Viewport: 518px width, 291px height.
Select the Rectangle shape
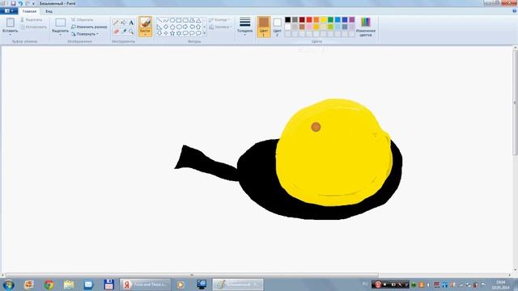pos(179,20)
